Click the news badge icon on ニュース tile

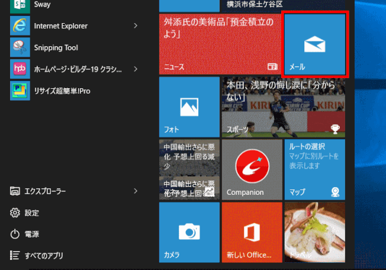click(x=272, y=66)
